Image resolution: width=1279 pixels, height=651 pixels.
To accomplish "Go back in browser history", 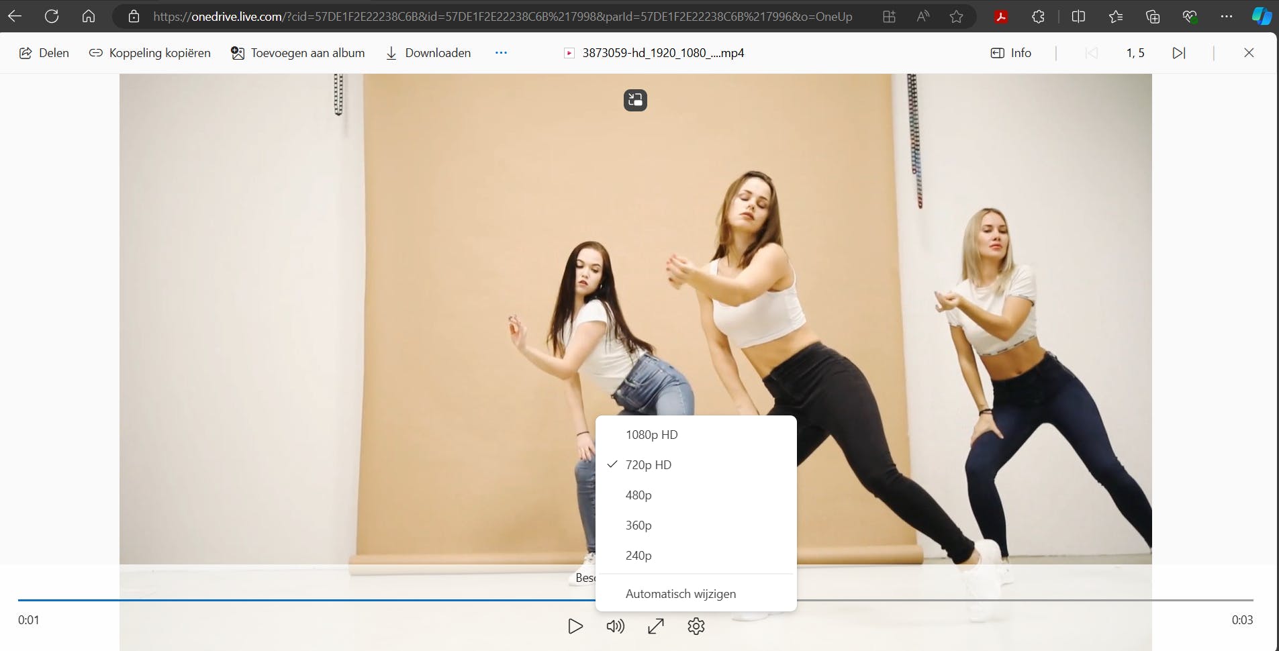I will coord(15,17).
